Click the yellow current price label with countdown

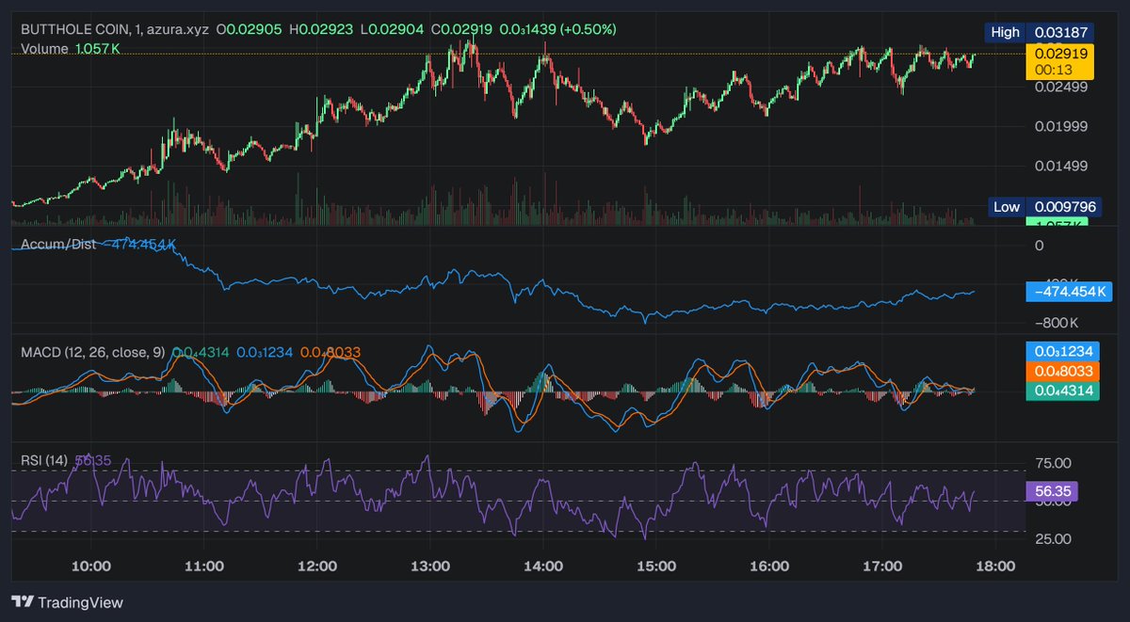(1059, 61)
